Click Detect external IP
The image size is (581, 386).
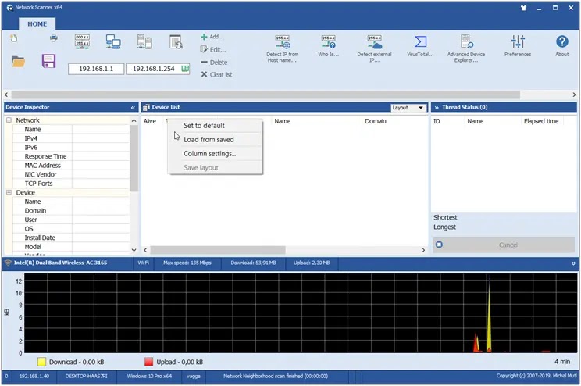click(374, 48)
